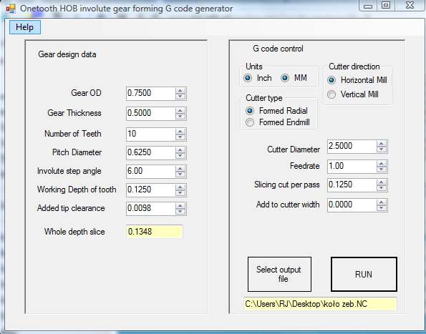Viewport: 426px width, 334px height.
Task: Increase Working Depth of tooth up arrow
Action: click(180, 187)
